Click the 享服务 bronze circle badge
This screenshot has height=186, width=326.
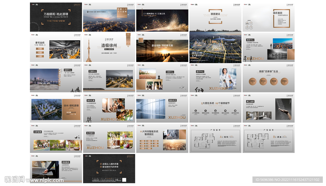(x=284, y=81)
